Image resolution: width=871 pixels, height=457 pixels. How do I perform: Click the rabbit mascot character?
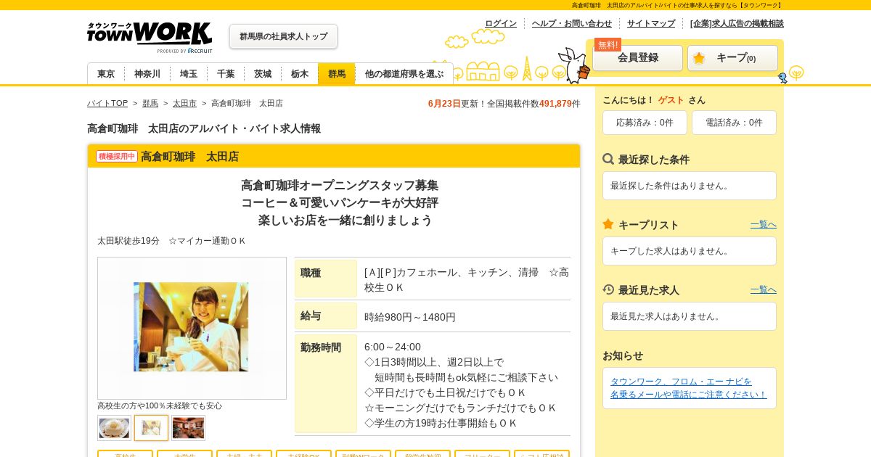pyautogui.click(x=574, y=65)
